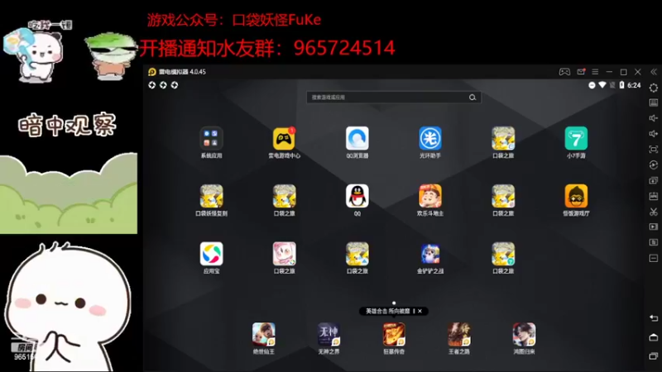Open the operation recorder circular-arrow icon
The height and width of the screenshot is (372, 662).
(x=654, y=165)
